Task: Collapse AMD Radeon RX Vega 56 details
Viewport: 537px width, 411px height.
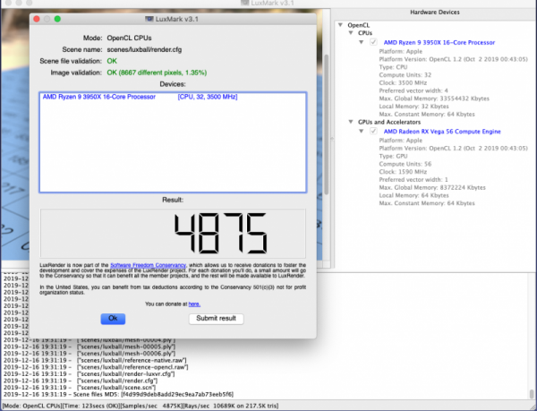Action: pos(362,131)
